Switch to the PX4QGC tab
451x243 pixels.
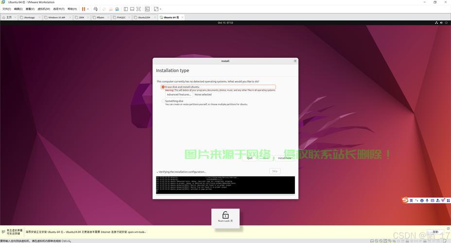coord(121,17)
